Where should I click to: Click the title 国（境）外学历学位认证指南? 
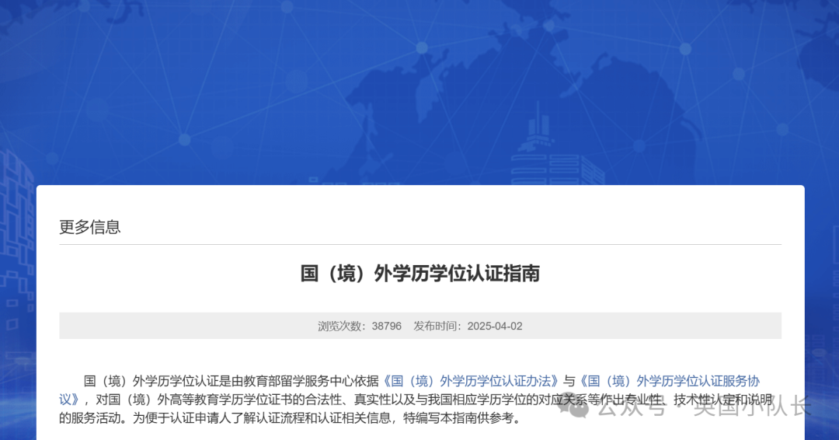click(420, 273)
